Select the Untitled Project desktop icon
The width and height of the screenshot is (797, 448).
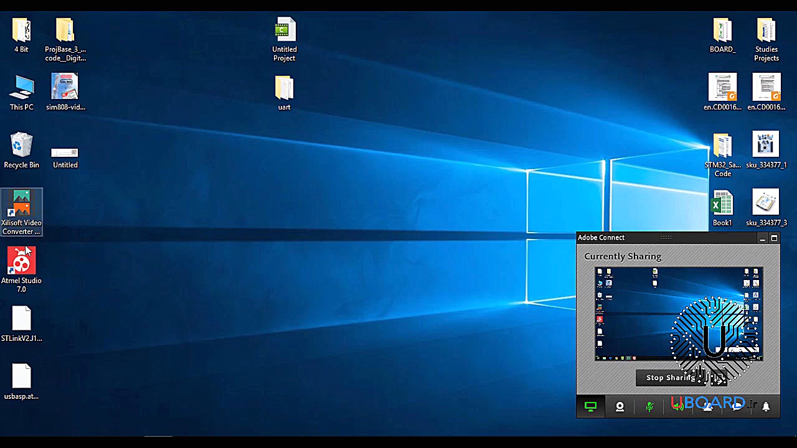coord(285,40)
